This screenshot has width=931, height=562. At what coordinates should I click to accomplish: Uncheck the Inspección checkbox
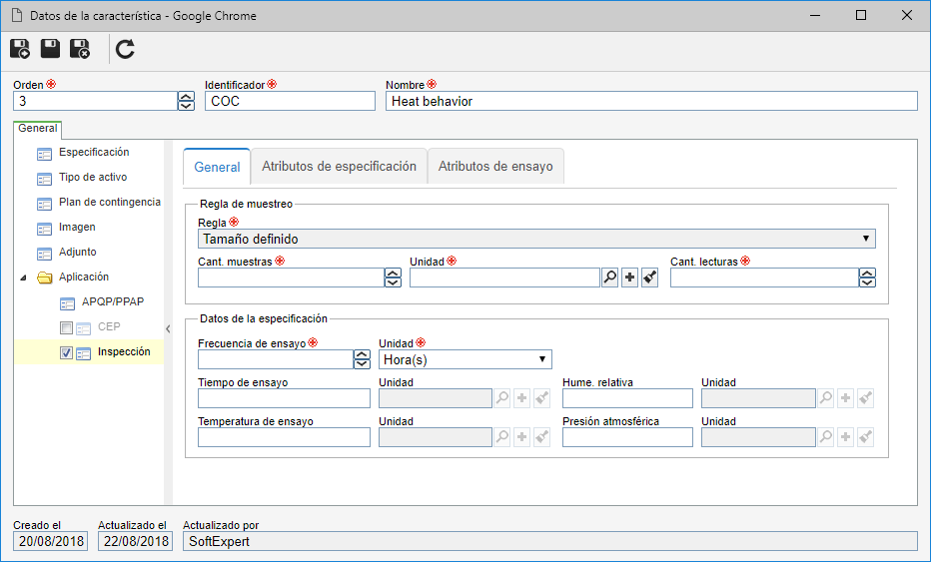[x=66, y=352]
